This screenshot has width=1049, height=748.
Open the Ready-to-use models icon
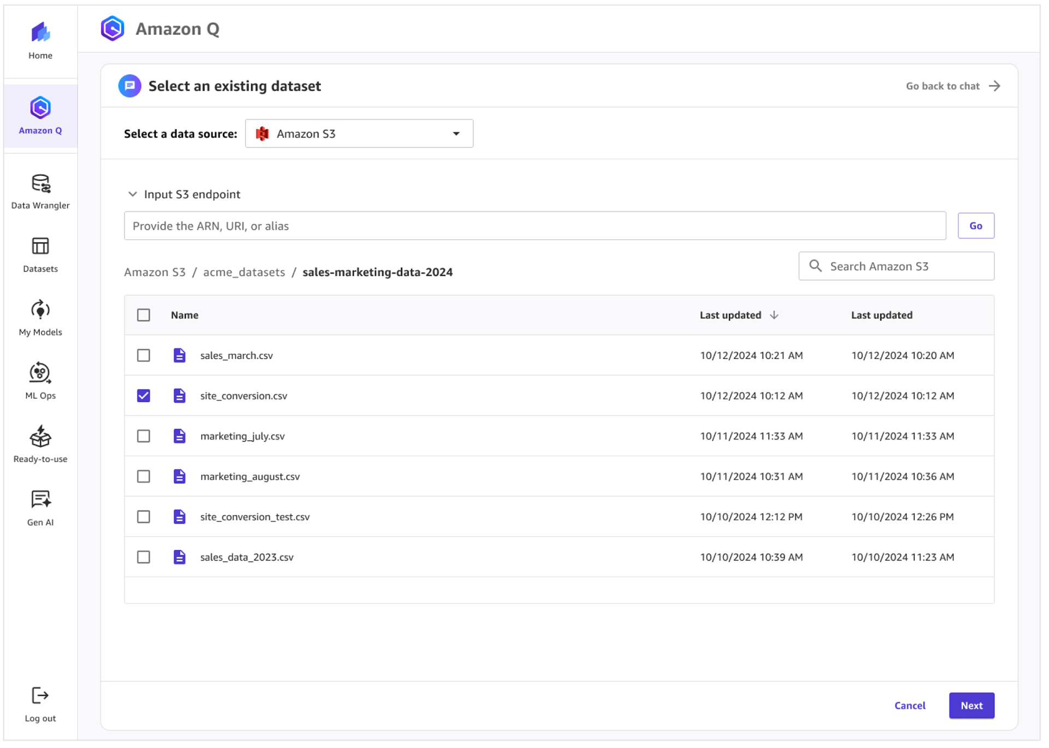pos(40,436)
